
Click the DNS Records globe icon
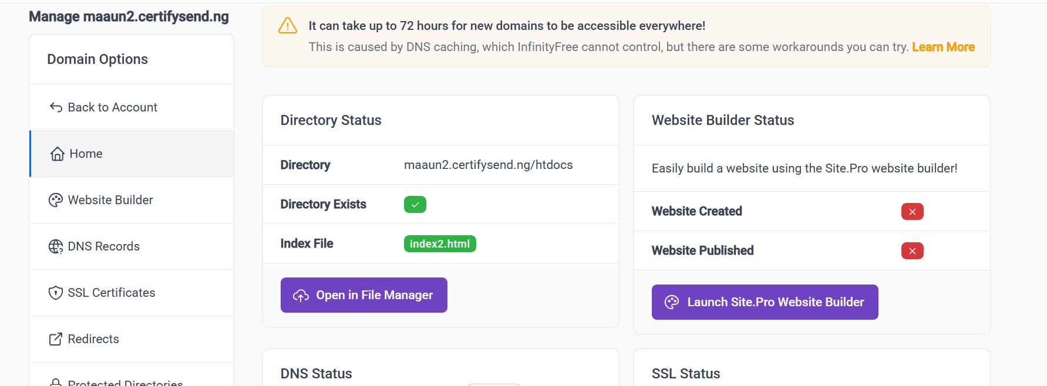[x=56, y=247]
